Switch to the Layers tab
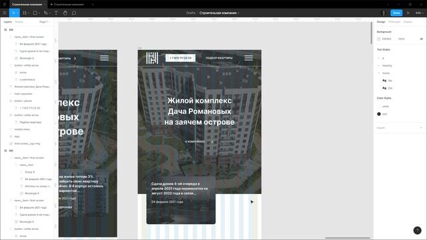Image resolution: width=427 pixels, height=240 pixels. pos(7,22)
